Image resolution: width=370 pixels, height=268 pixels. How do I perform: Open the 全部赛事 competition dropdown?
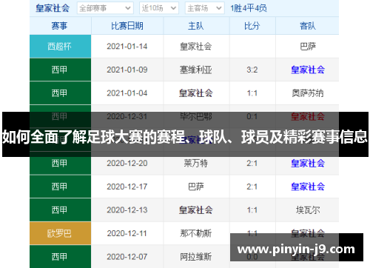pyautogui.click(x=105, y=8)
